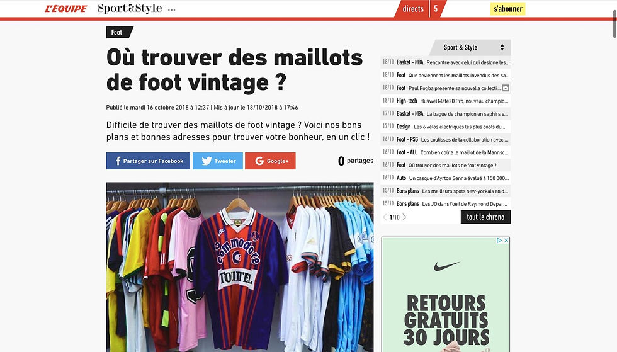
Task: Click the vintage jerseys article photo
Action: (240, 267)
